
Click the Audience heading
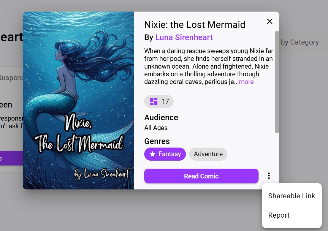(x=161, y=118)
